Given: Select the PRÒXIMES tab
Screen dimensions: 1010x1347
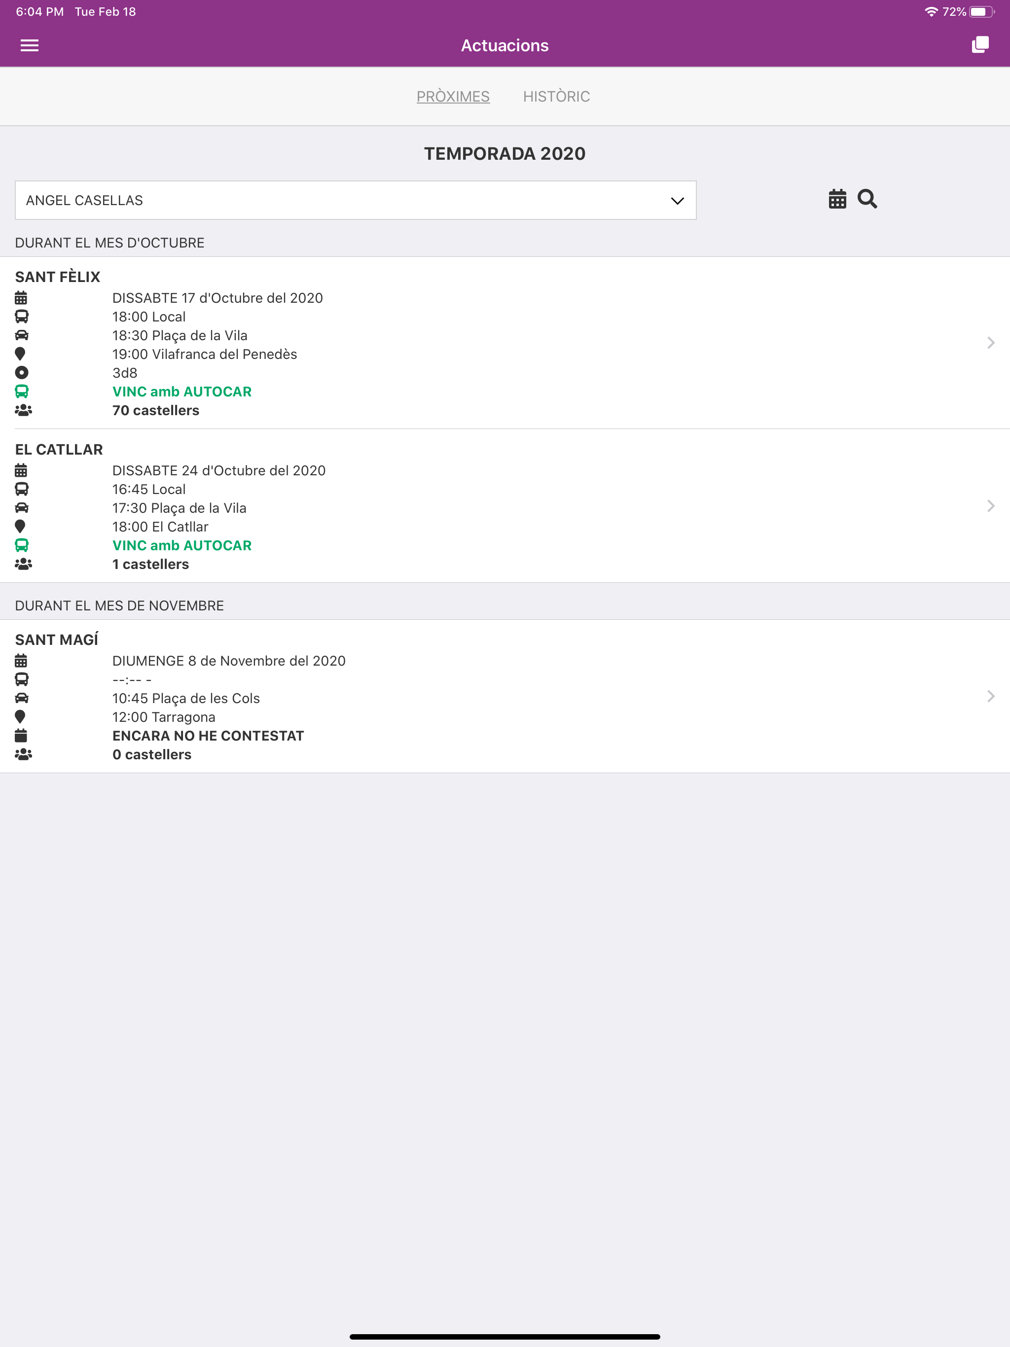Looking at the screenshot, I should click(453, 96).
